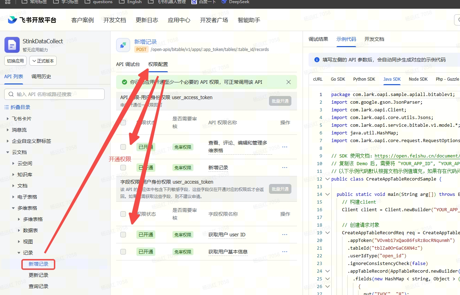Click 批量开通 in the 字段权限 section
The image size is (460, 295).
click(x=280, y=189)
